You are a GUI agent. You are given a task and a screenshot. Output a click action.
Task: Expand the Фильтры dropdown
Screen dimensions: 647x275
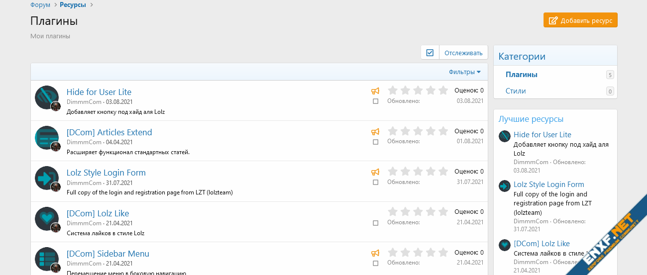pos(464,72)
